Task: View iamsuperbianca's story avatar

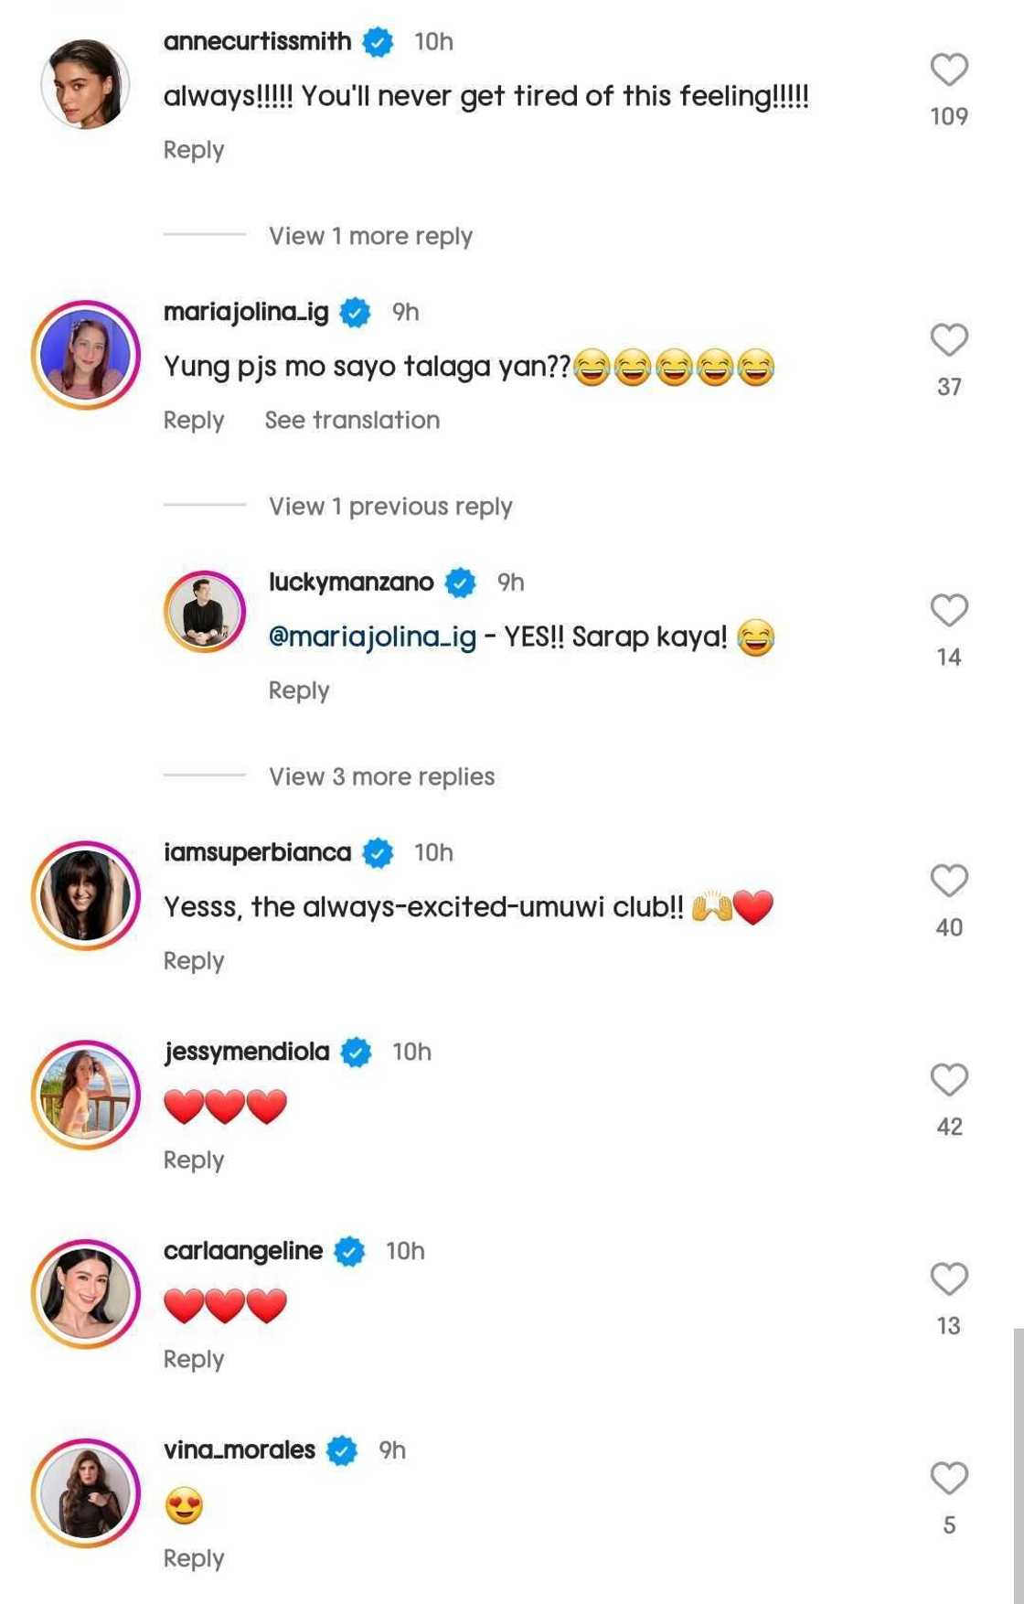Action: pos(85,895)
